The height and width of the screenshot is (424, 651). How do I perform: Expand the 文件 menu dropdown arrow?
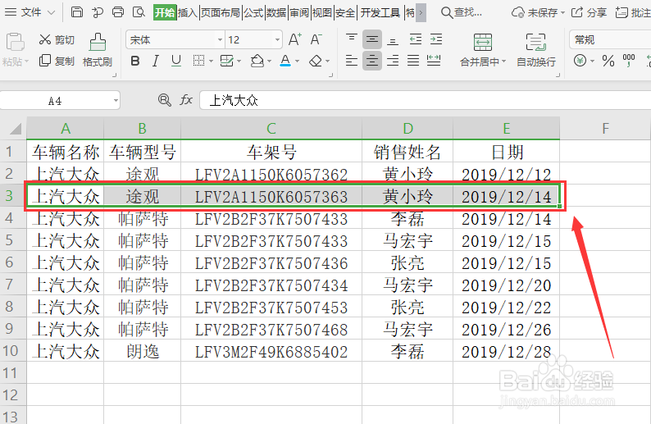[x=52, y=12]
